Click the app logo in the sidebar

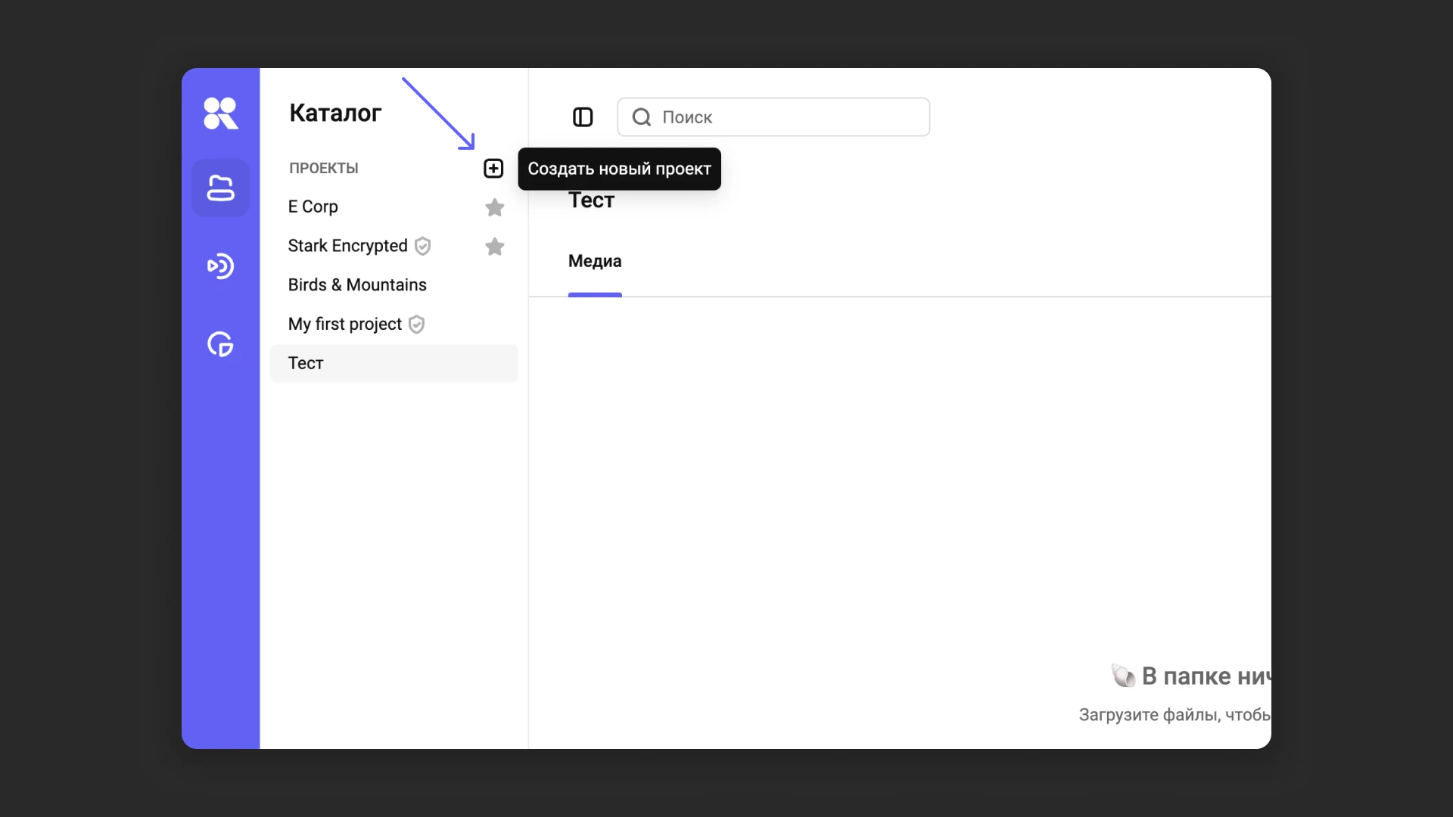pyautogui.click(x=220, y=113)
